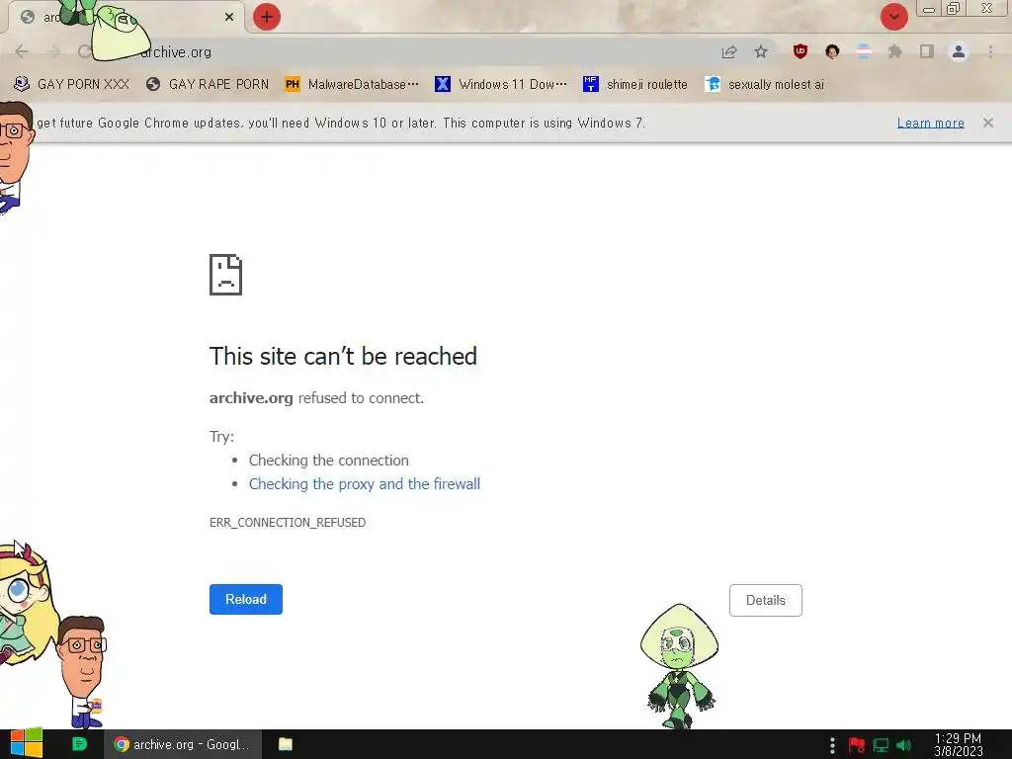Screen dimensions: 1012x759
Task: Open a new tab with the red plus button
Action: 267,17
